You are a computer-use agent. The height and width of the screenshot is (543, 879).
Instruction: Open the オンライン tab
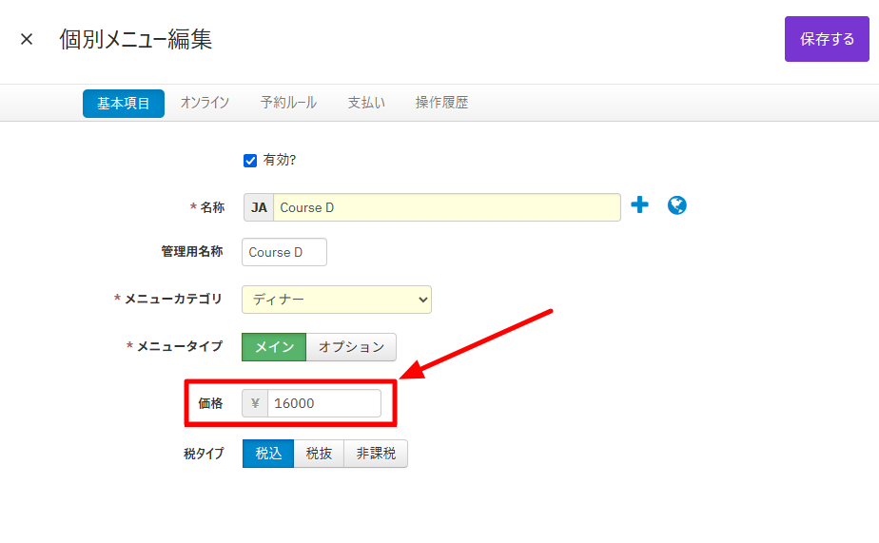coord(205,103)
